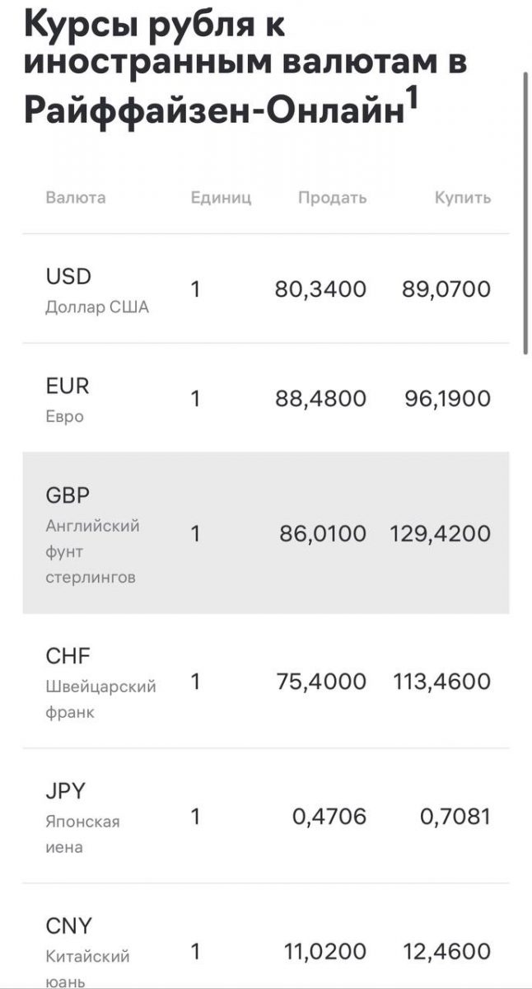Click the GBP currency code
Viewport: 532px width, 989px height.
pyautogui.click(x=68, y=495)
